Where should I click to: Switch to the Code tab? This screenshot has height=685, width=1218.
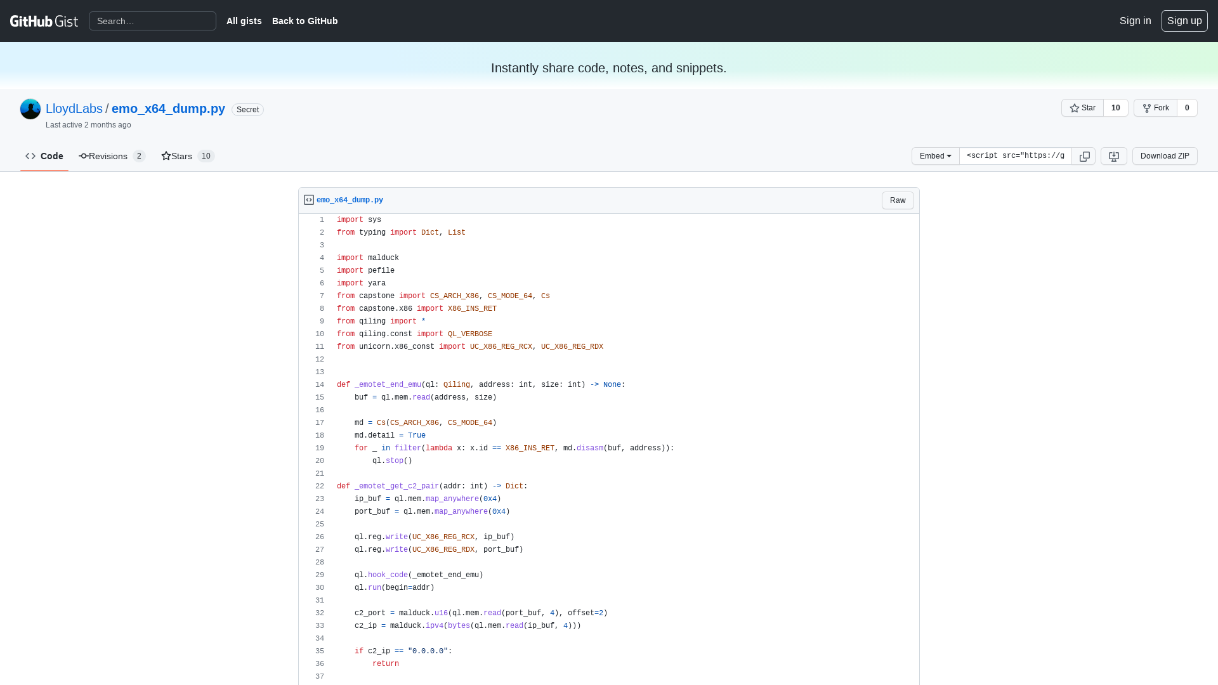coord(44,156)
